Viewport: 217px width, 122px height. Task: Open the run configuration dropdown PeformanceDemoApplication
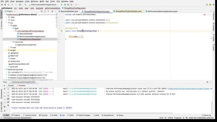pos(44,5)
